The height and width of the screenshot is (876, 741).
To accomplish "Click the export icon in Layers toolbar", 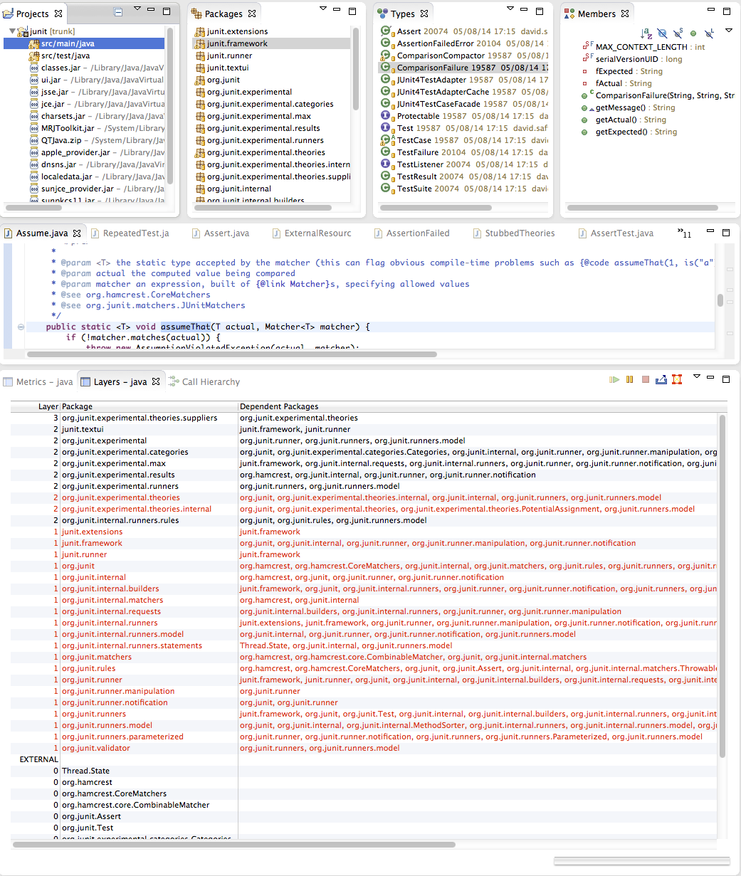I will click(661, 380).
